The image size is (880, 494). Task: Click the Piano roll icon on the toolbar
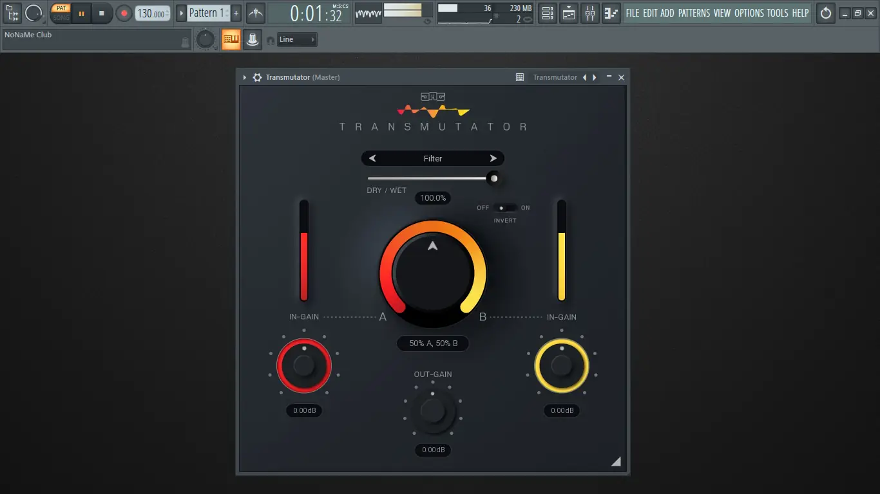click(x=611, y=13)
